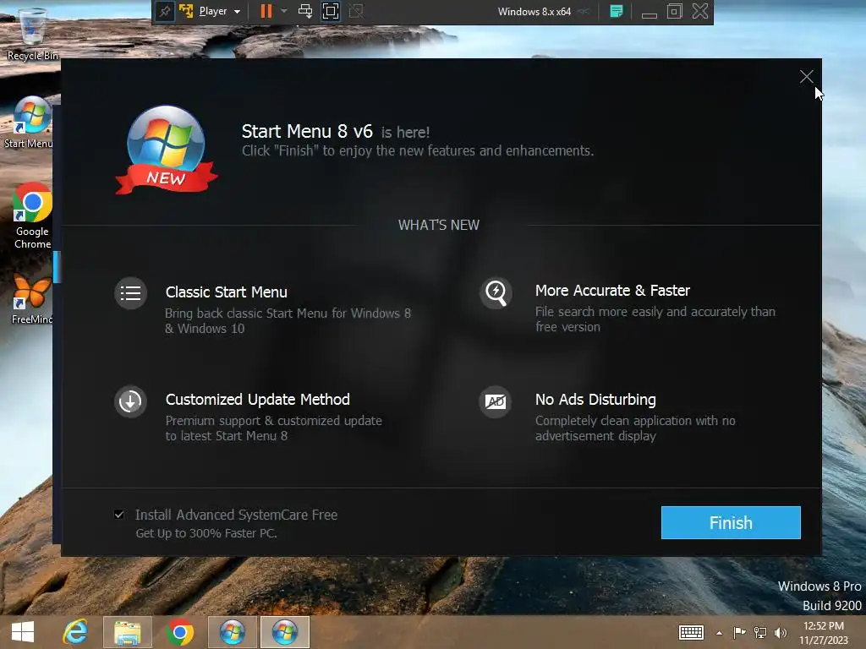
Task: Open Chrome from the taskbar
Action: click(179, 632)
